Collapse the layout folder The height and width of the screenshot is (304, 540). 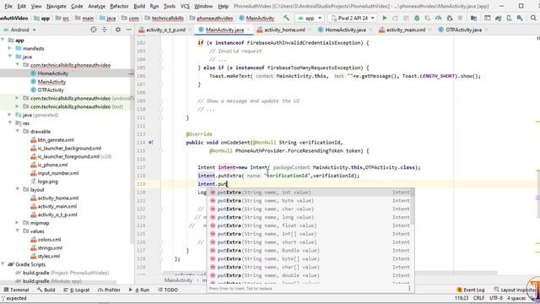pyautogui.click(x=17, y=189)
